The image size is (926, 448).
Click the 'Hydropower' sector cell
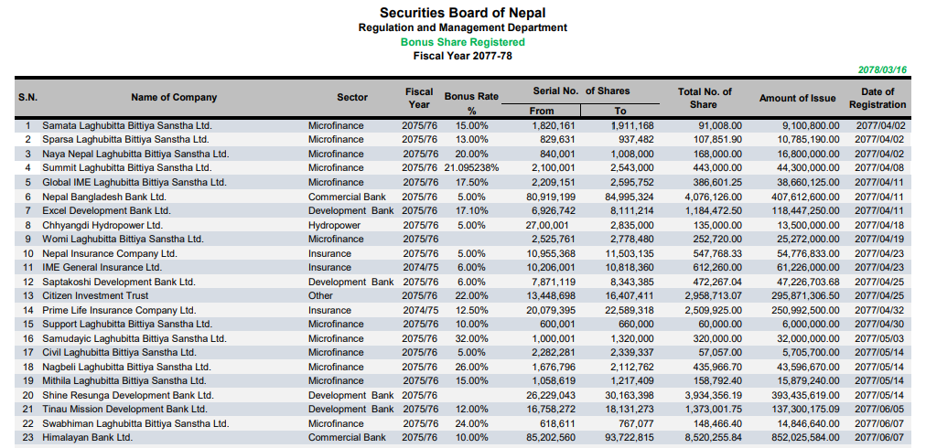[333, 225]
